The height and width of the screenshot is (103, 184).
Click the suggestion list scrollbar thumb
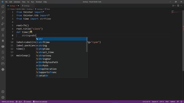[x=87, y=45]
